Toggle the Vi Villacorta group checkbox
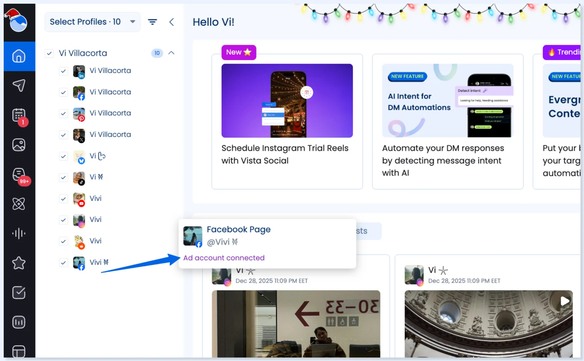Image resolution: width=584 pixels, height=361 pixels. click(49, 53)
